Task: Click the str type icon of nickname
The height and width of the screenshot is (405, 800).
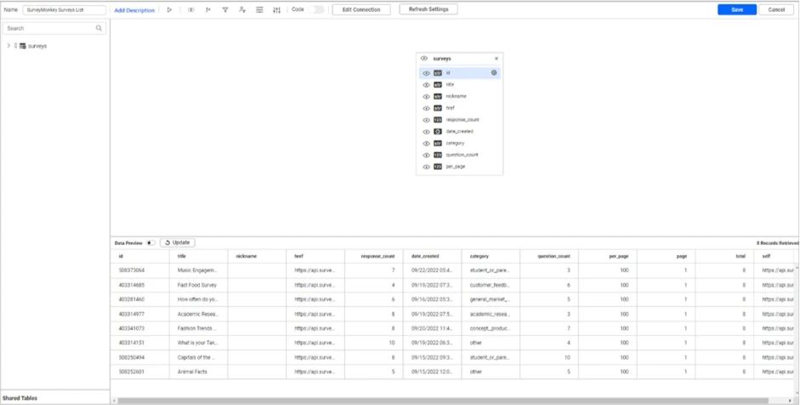Action: 438,96
